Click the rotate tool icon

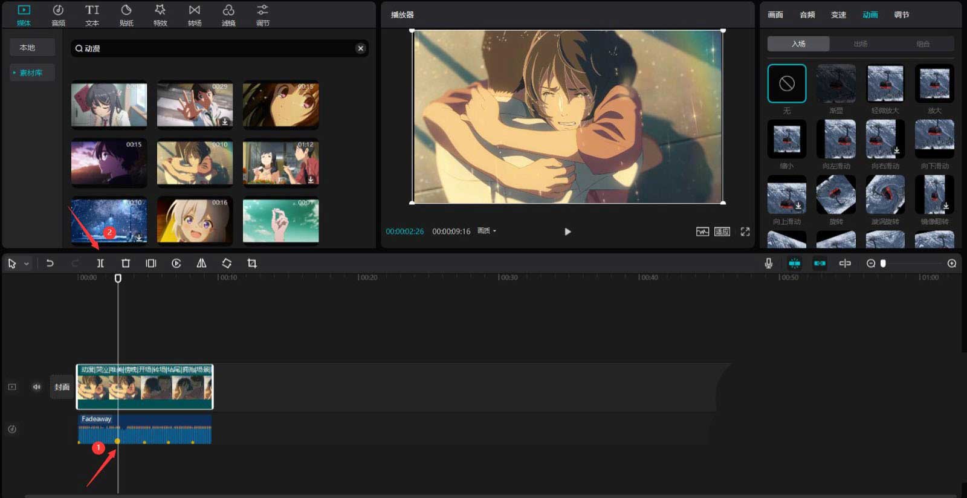(227, 264)
